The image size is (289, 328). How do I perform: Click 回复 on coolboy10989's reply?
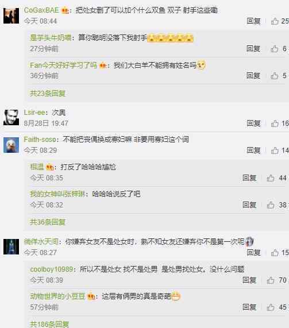[x=249, y=280]
